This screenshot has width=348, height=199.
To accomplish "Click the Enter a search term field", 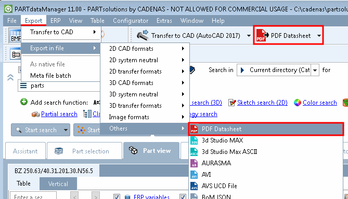I will [33, 196].
